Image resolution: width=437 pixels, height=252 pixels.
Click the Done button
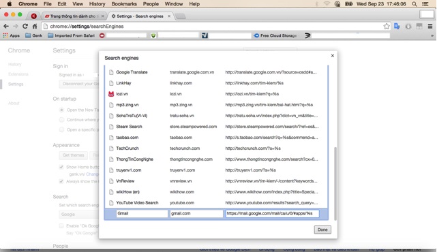[x=322, y=230]
